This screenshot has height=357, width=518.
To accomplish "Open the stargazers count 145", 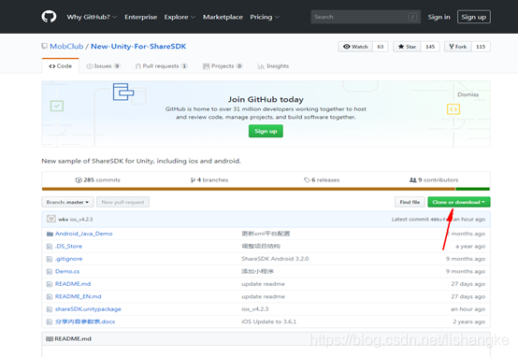I will pyautogui.click(x=430, y=47).
